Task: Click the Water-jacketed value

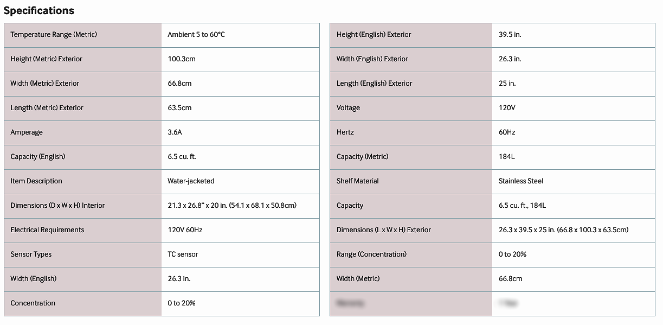Action: pyautogui.click(x=191, y=181)
